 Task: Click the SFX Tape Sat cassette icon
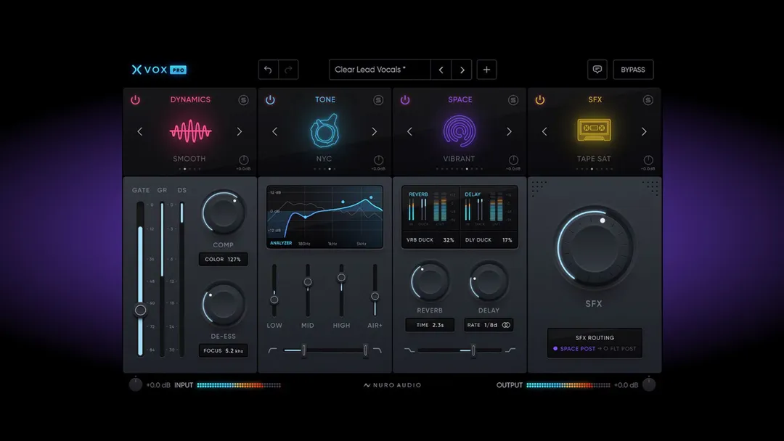(595, 131)
